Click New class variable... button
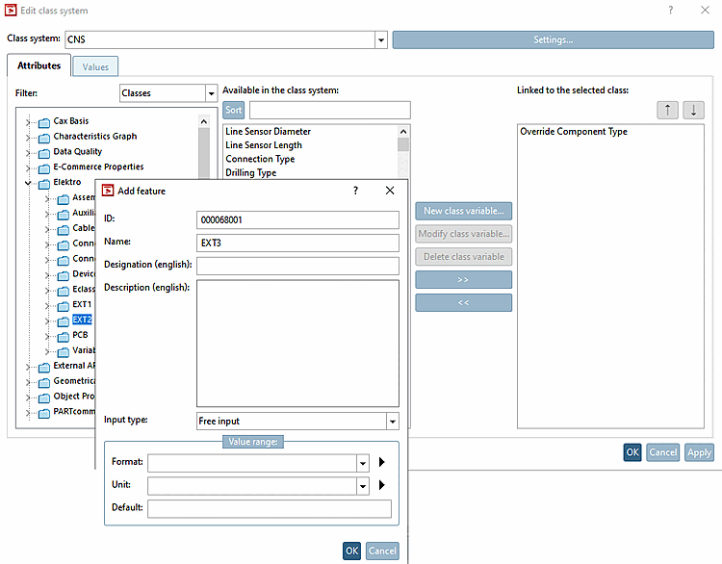This screenshot has width=722, height=564. coord(464,211)
